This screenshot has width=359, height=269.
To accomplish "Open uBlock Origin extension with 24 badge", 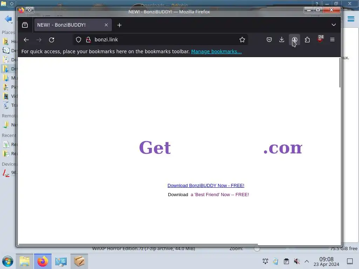I will (x=320, y=39).
